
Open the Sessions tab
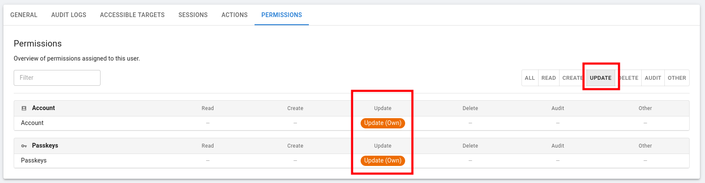pyautogui.click(x=193, y=15)
